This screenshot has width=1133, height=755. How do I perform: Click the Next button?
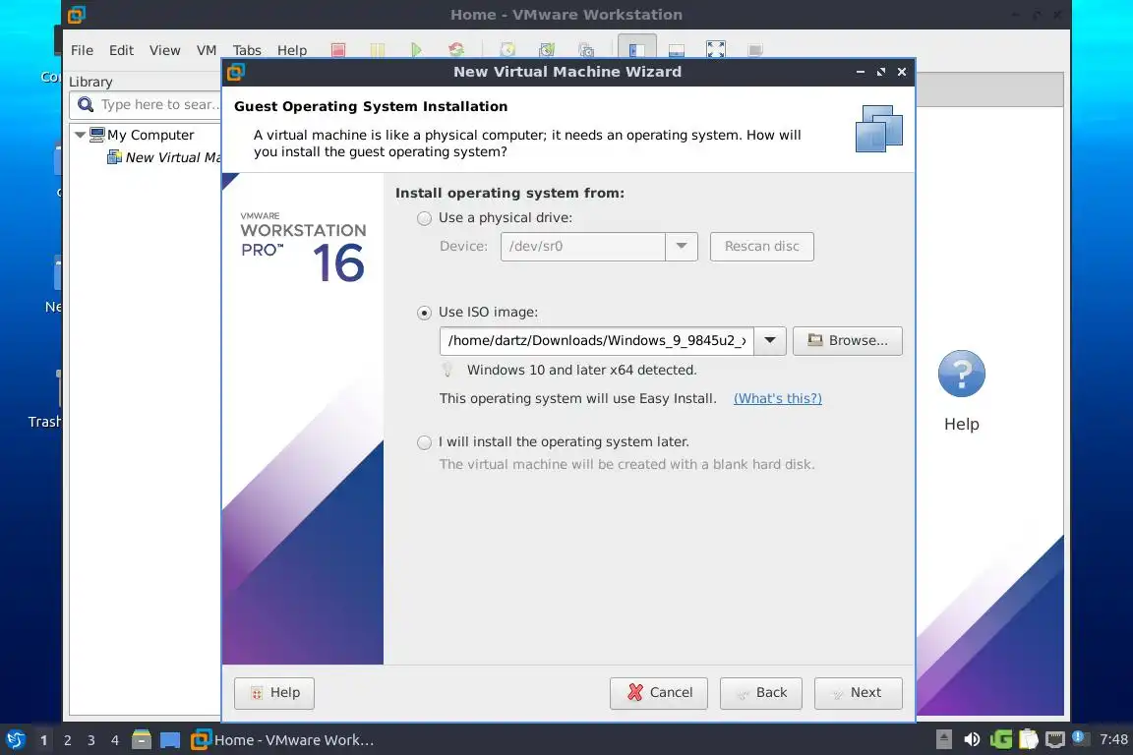pos(859,693)
